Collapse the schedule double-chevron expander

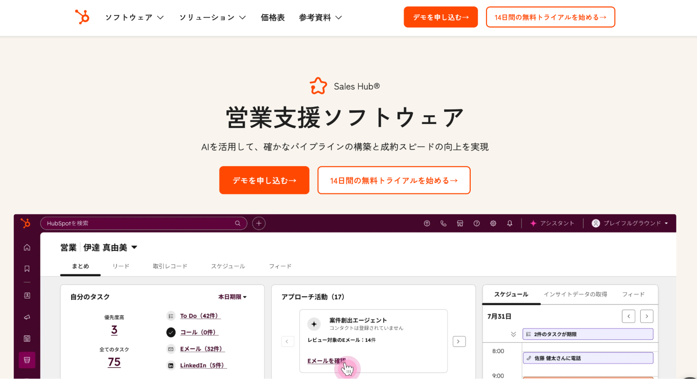pos(513,334)
